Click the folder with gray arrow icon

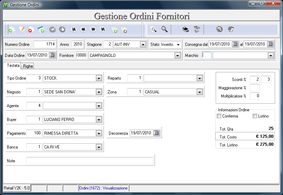[x=124, y=30]
